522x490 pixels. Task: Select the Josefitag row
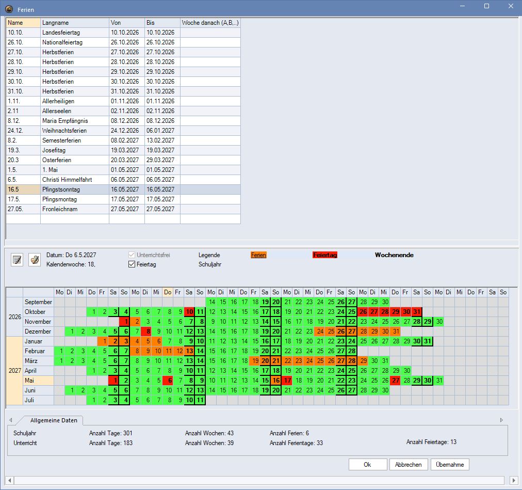(x=123, y=150)
